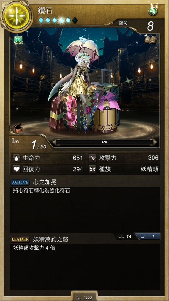169x301 pixels.
Task: Select the LEADER skill tag
Action: coord(20,239)
